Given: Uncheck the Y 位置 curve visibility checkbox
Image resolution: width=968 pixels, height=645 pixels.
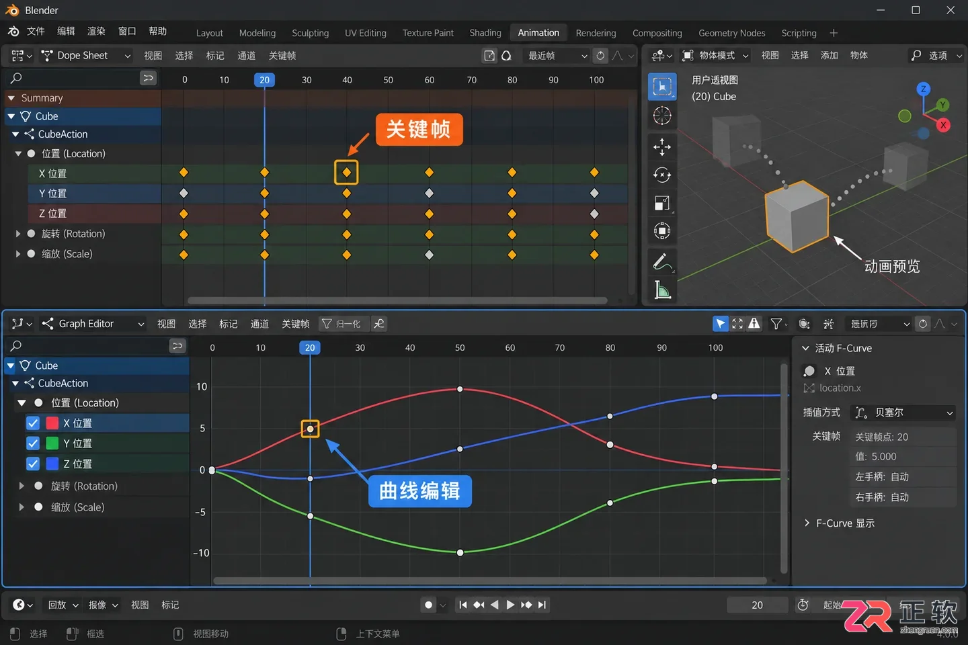Looking at the screenshot, I should (x=33, y=443).
